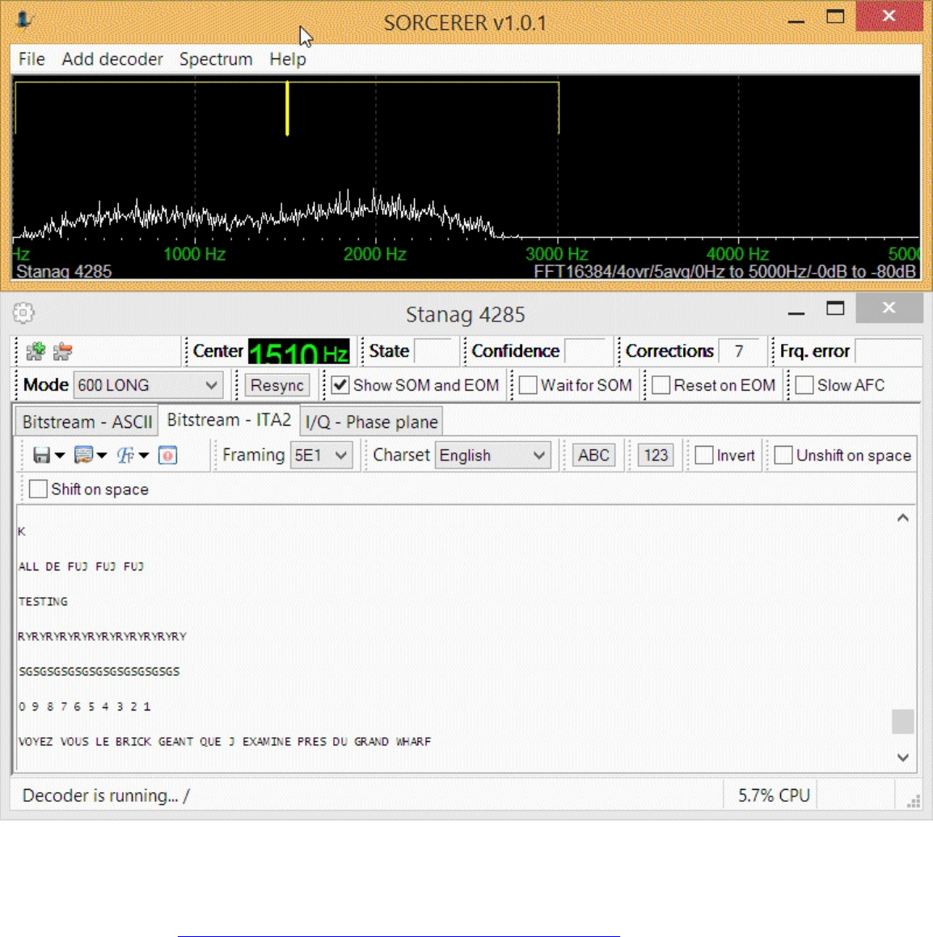Enable Unshift on space
The image size is (933, 937).
click(x=783, y=456)
